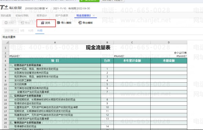Image resolution: width=203 pixels, height=130 pixels.
Task: Select column D header
Action: tap(169, 42)
